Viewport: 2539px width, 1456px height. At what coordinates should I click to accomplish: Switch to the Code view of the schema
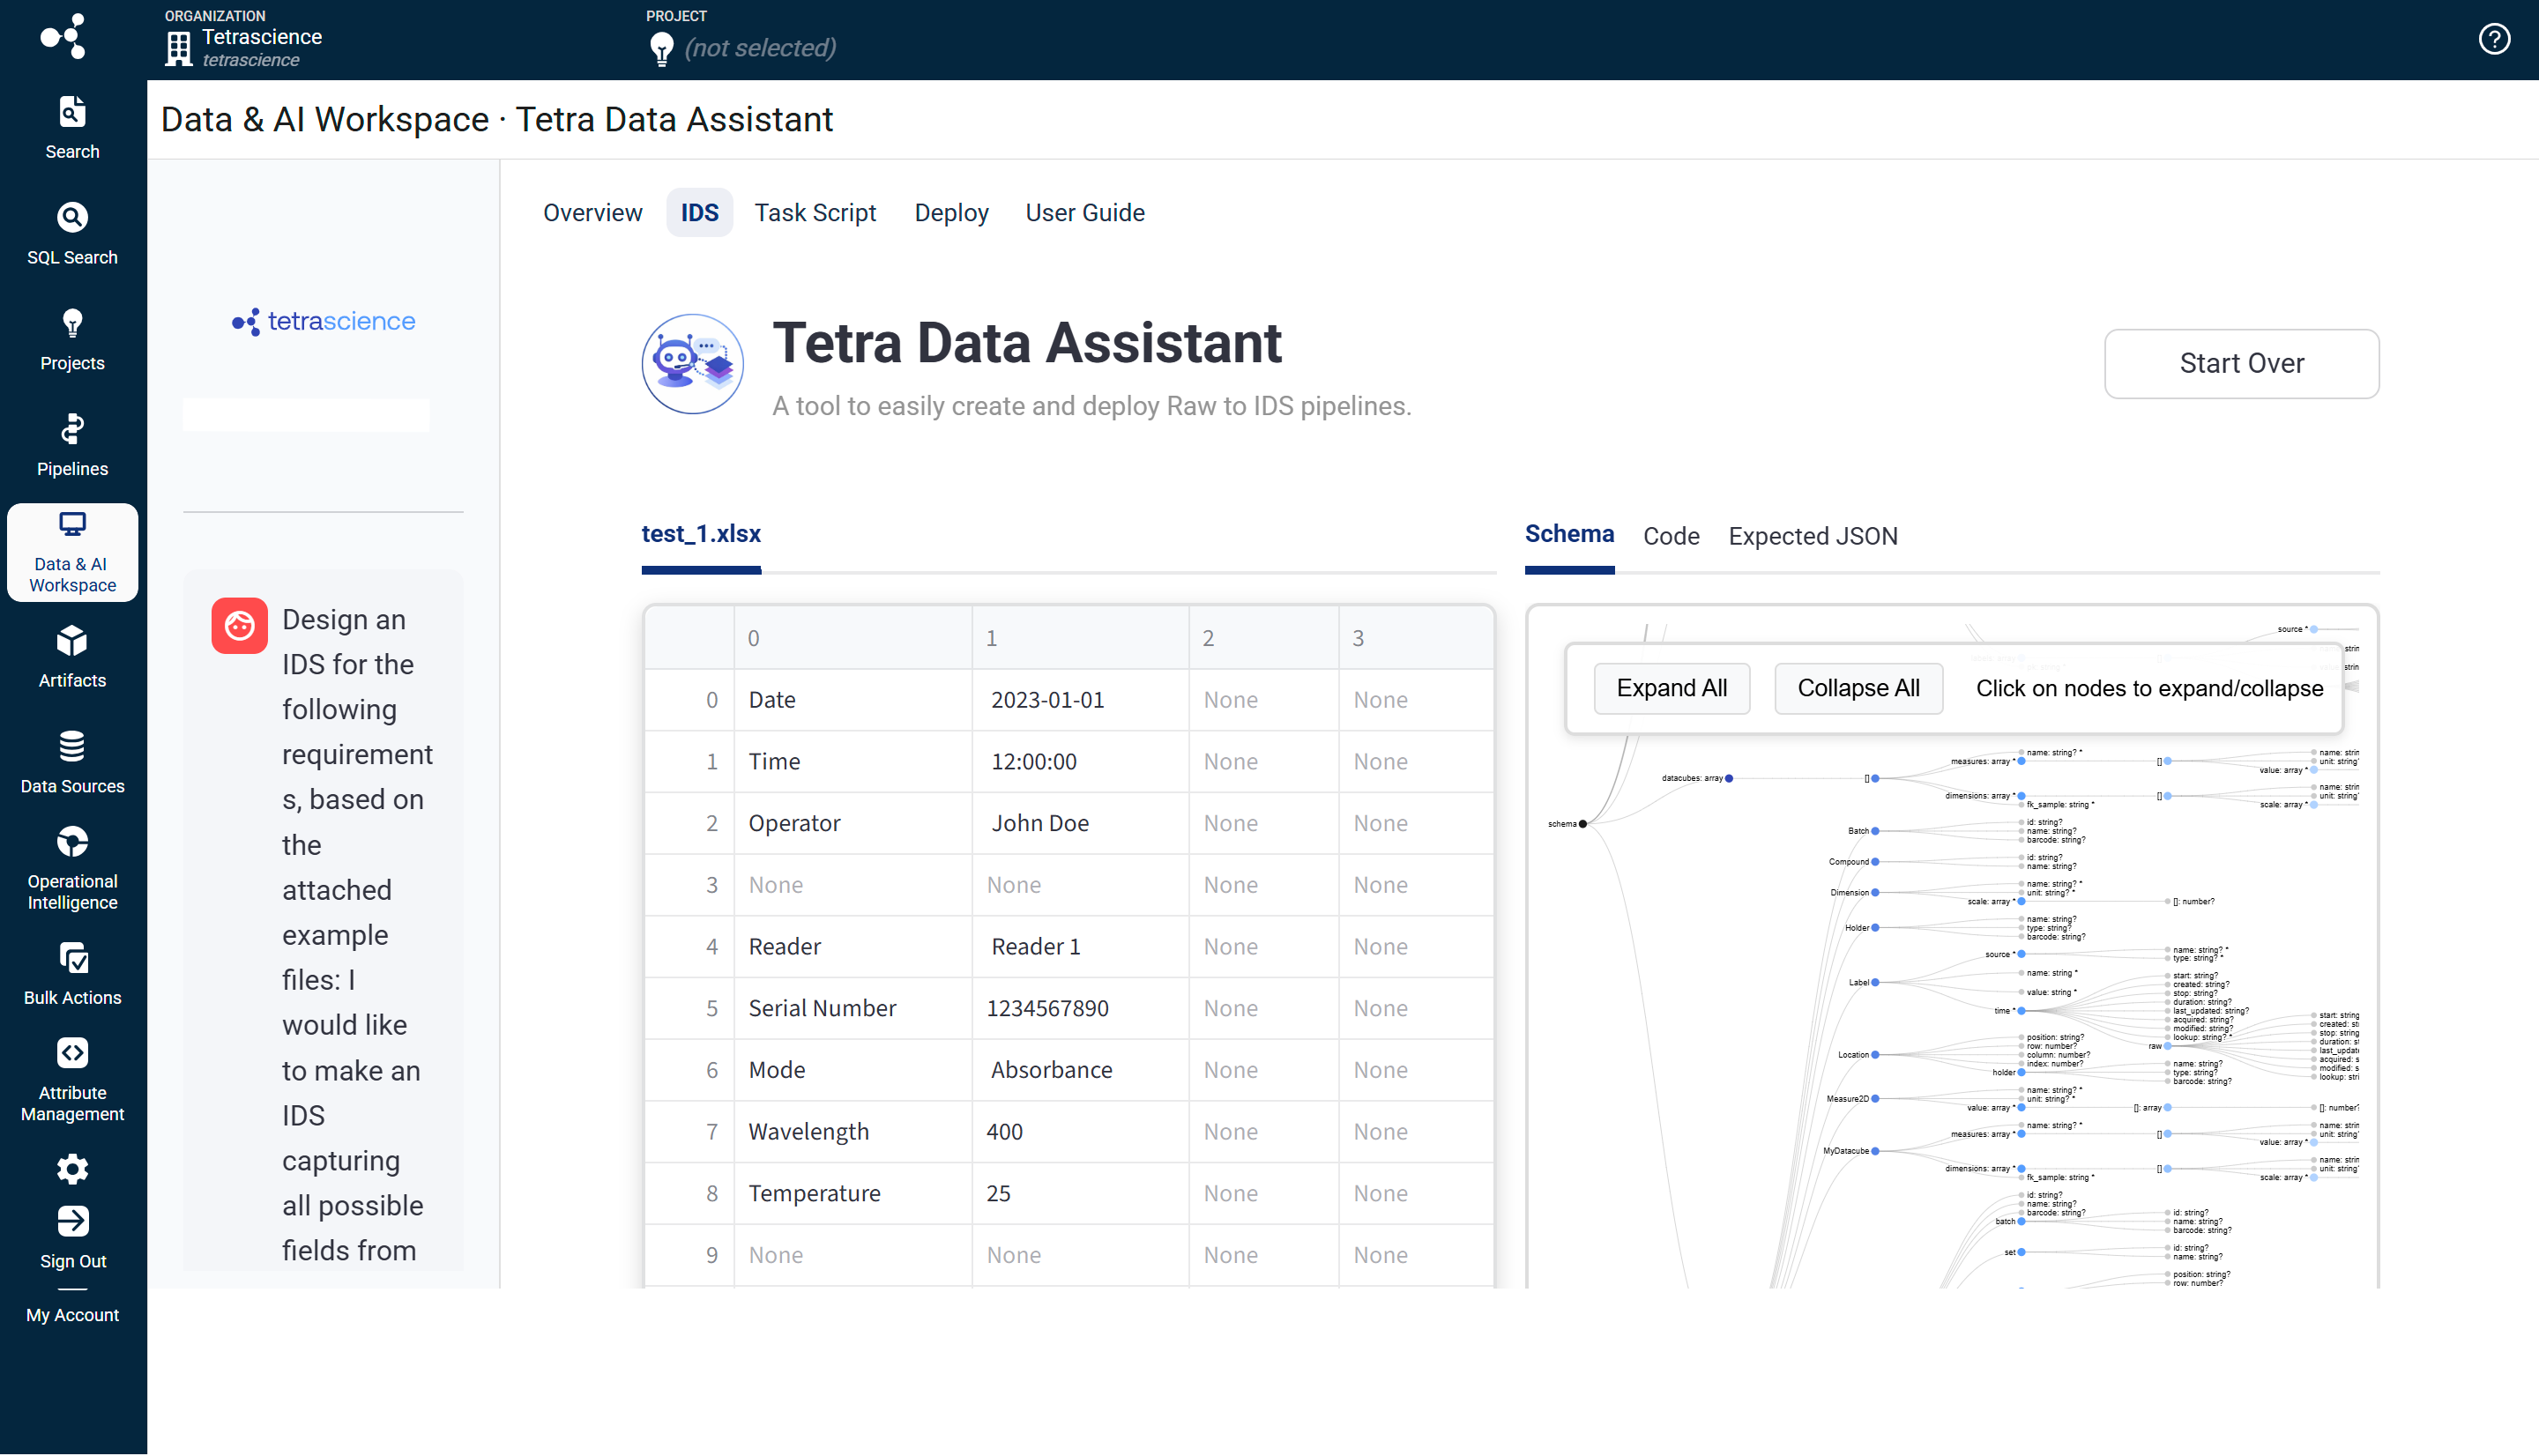(1670, 536)
